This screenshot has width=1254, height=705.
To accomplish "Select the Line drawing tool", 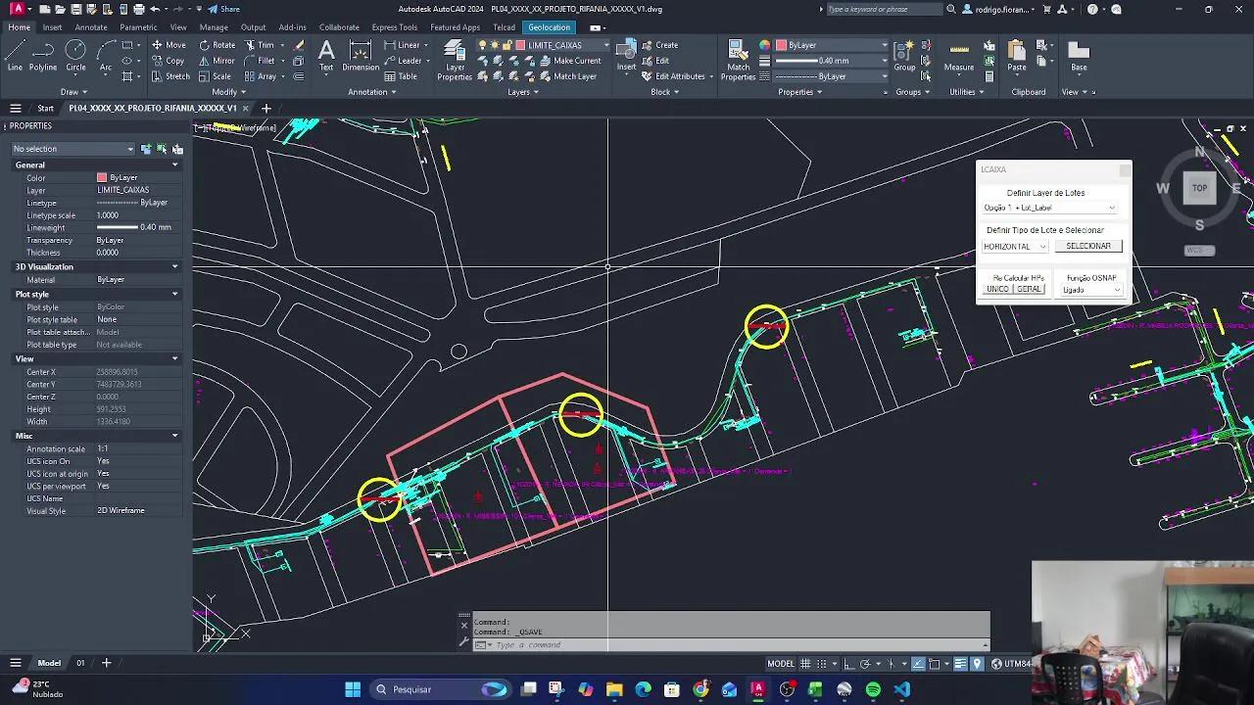I will (15, 55).
